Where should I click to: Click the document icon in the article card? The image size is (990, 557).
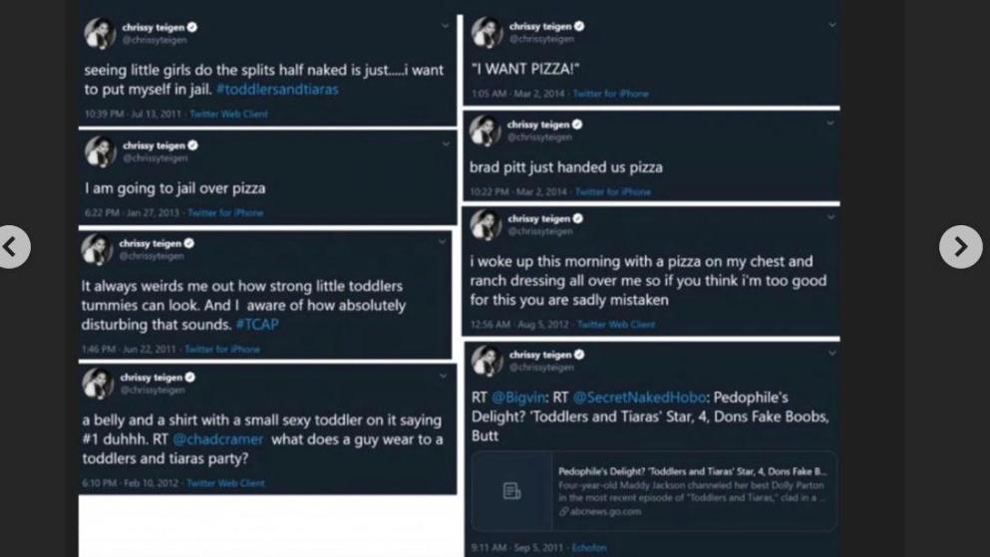tap(511, 490)
